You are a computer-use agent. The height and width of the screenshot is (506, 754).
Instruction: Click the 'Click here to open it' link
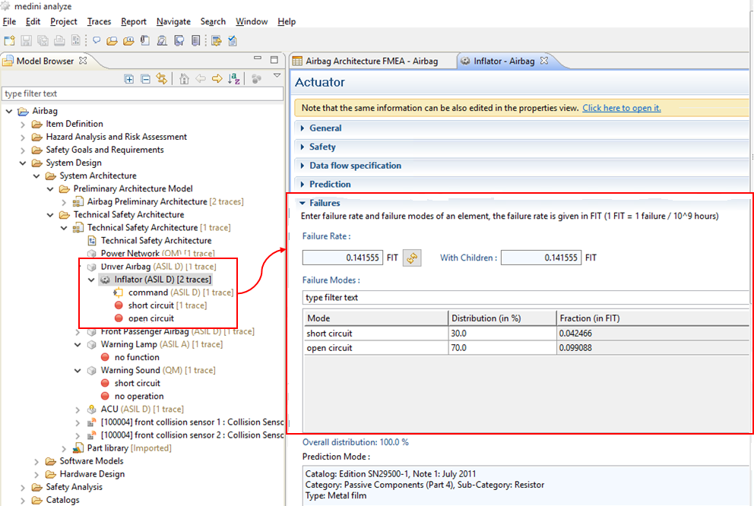coord(621,108)
